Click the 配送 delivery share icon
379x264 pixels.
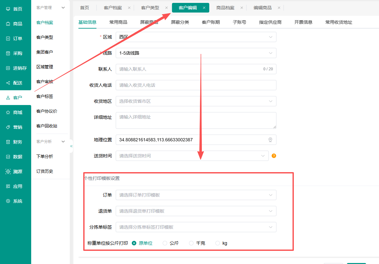[x=8, y=83]
